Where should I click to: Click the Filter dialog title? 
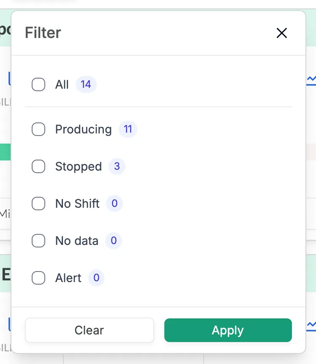point(43,33)
